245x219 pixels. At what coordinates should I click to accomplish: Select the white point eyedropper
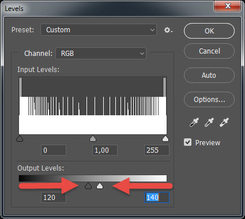coord(224,123)
